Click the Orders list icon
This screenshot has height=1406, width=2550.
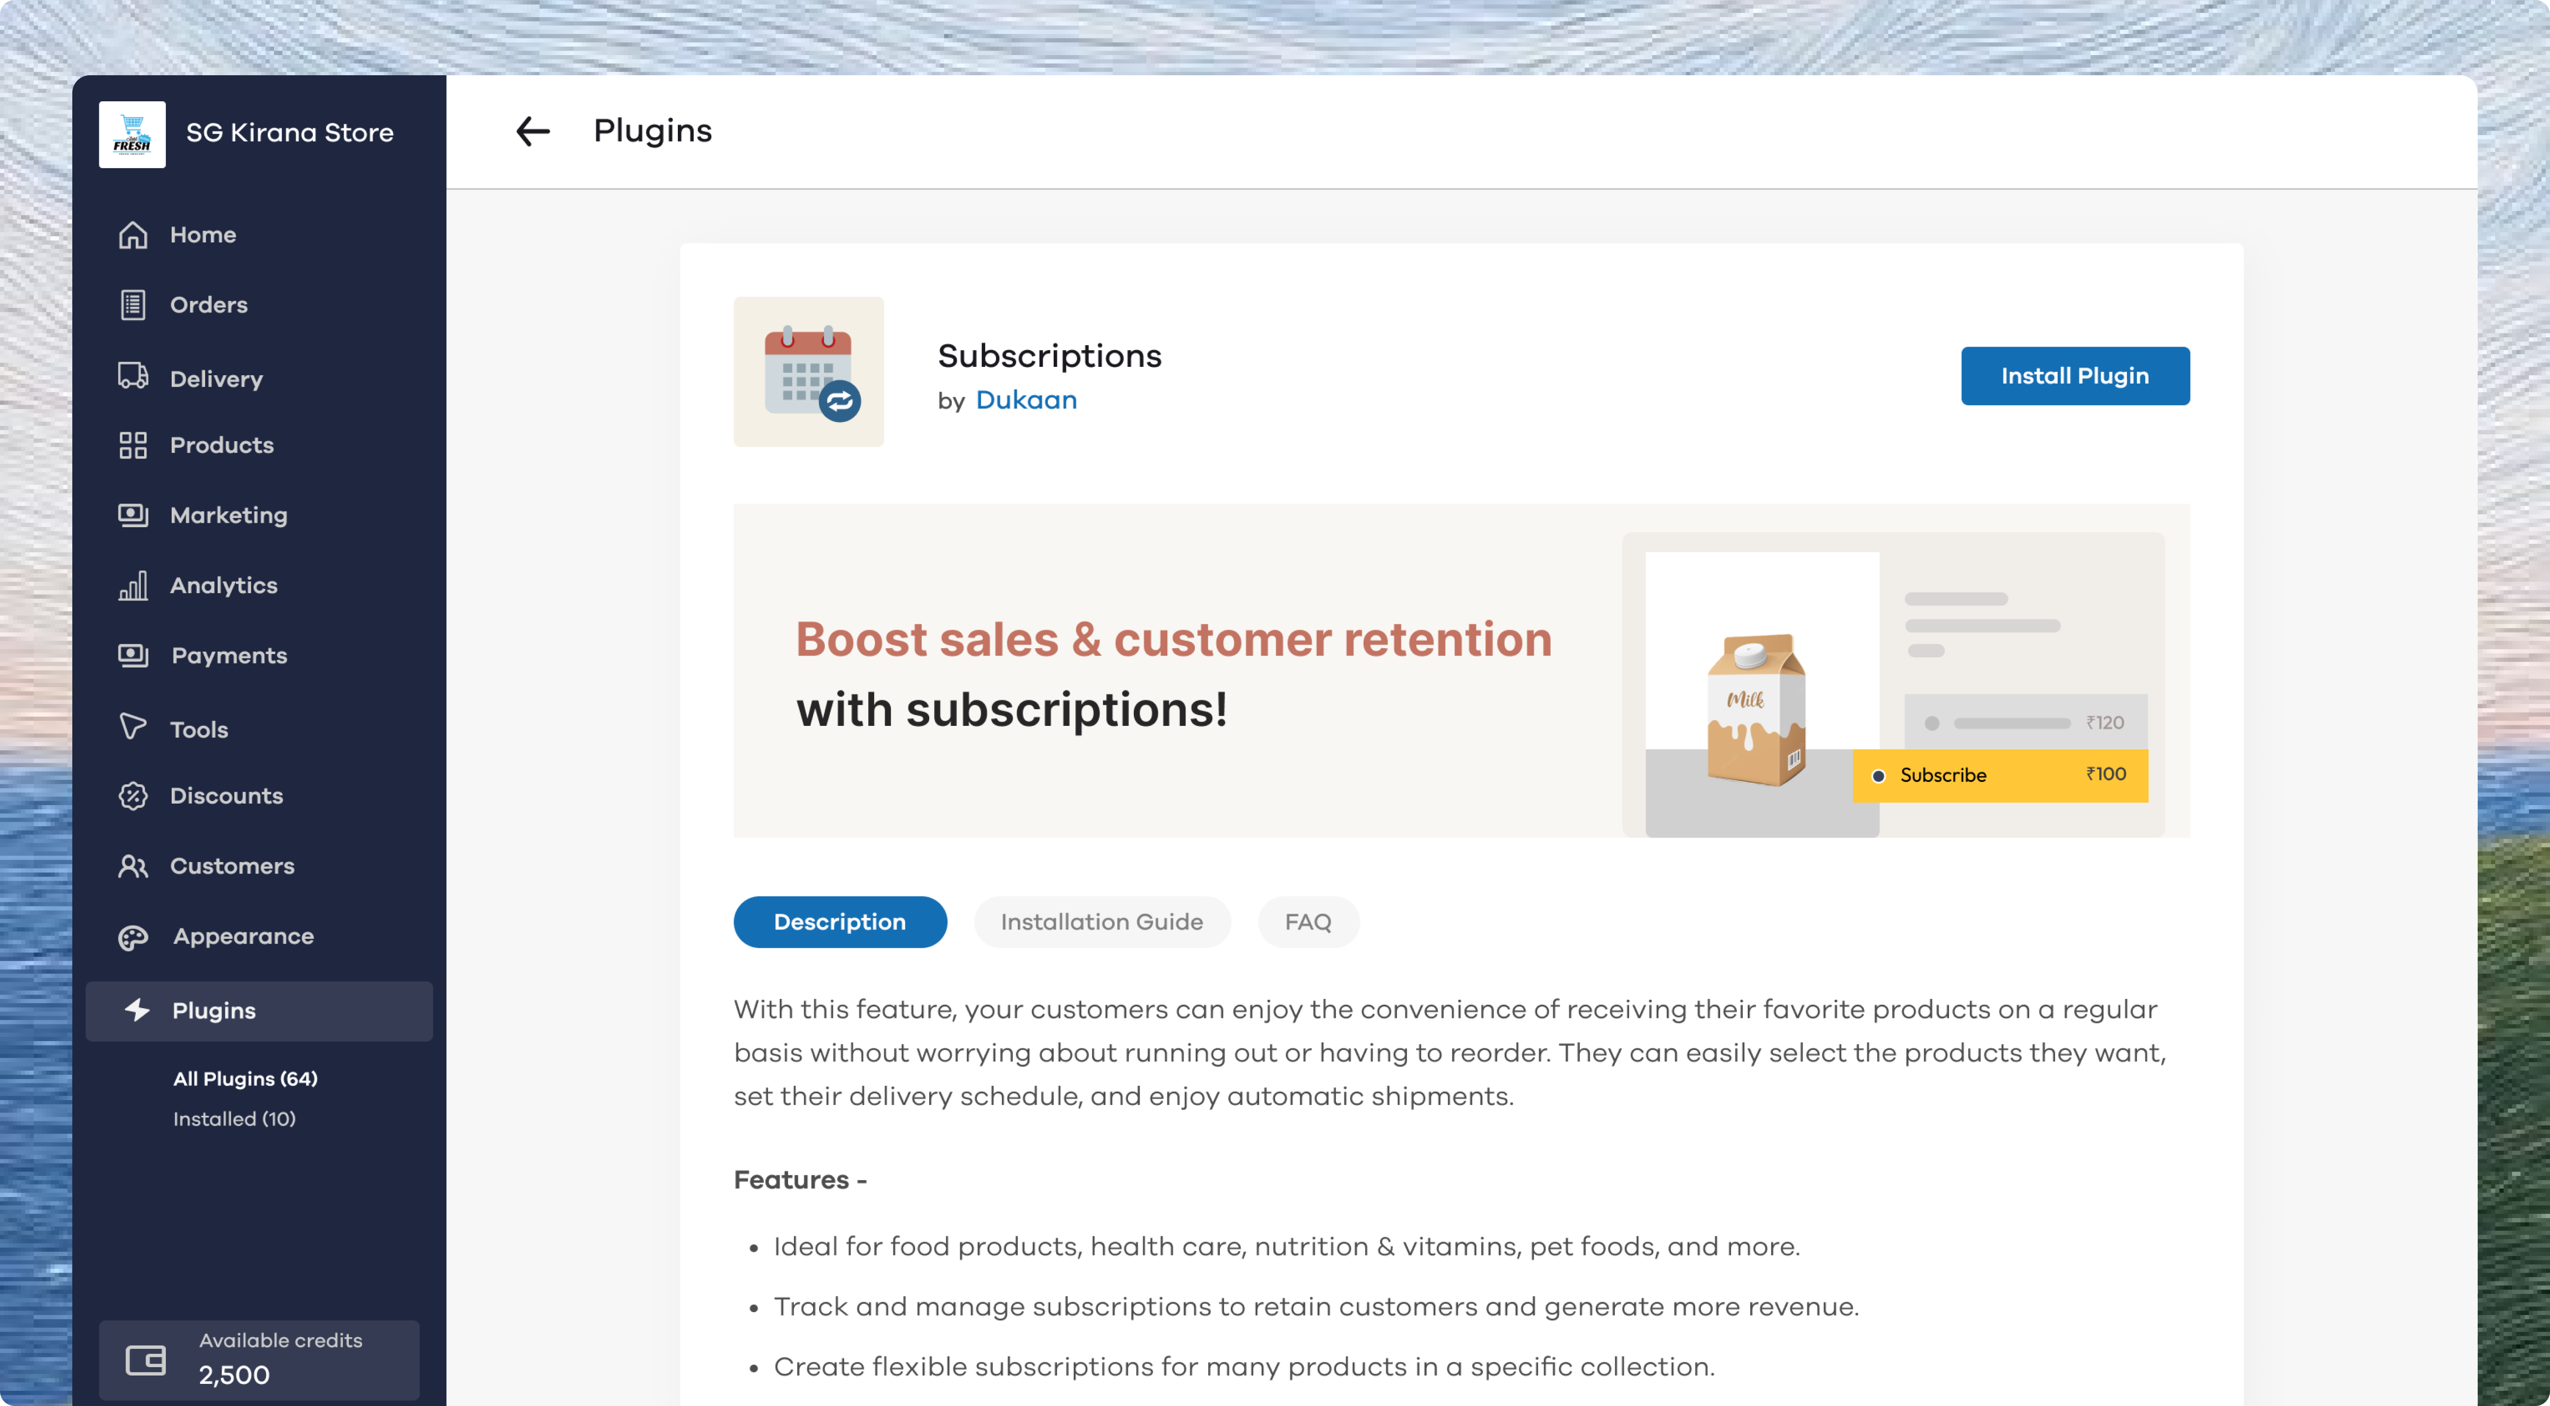coord(133,305)
